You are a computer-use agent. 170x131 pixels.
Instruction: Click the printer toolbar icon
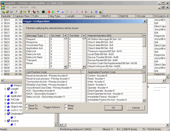[x=91, y=12]
